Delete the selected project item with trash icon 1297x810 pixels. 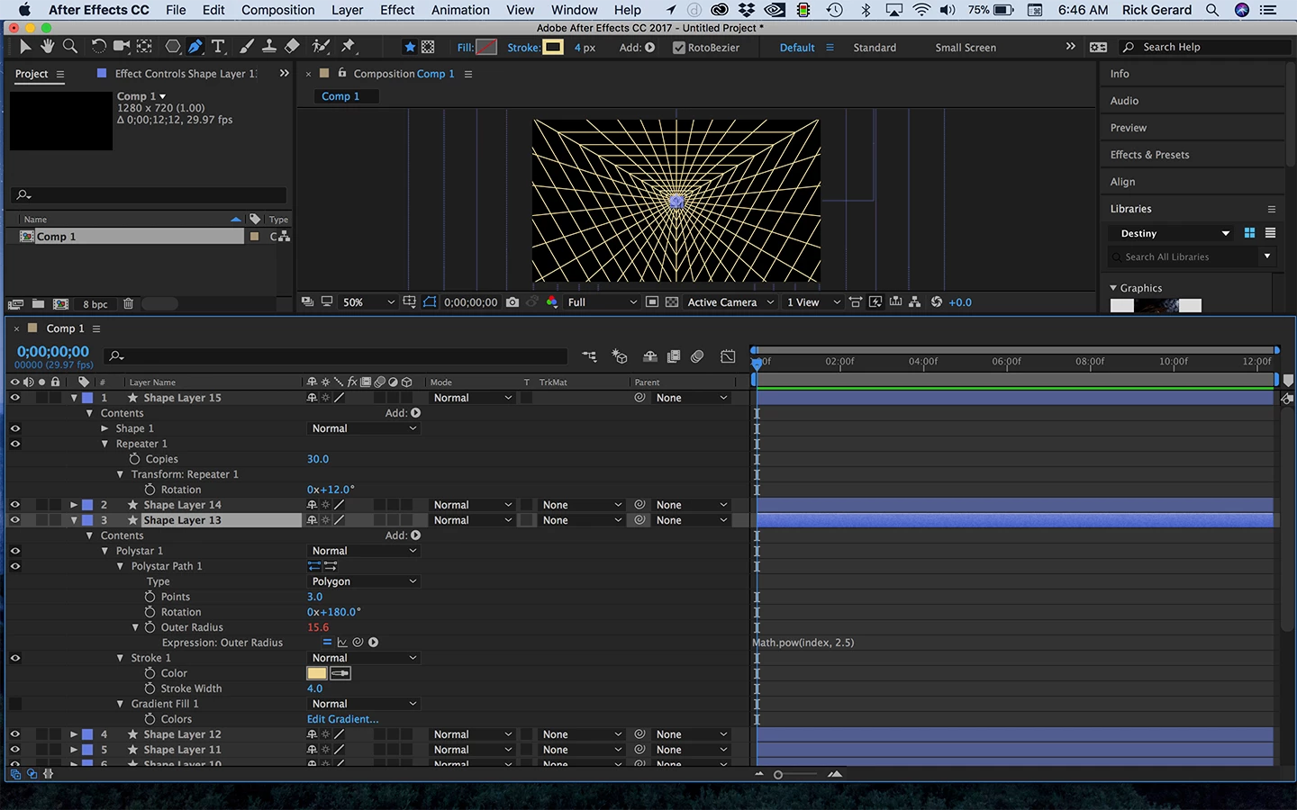[x=128, y=304]
